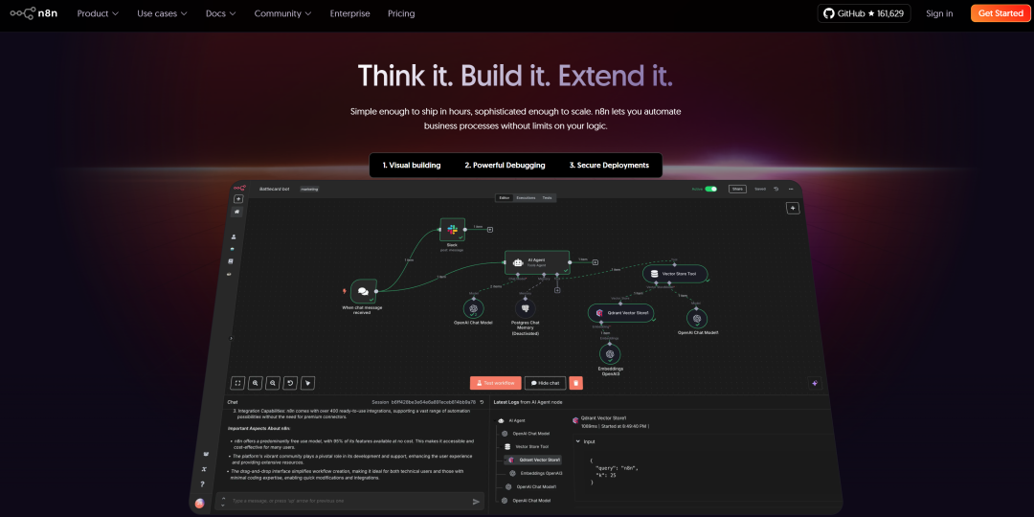Screen dimensions: 1034x517
Task: Click the Get Started button
Action: point(1000,13)
